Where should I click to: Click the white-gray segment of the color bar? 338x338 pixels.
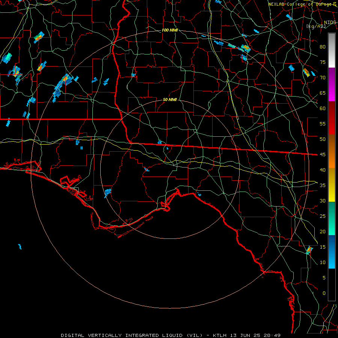[332, 50]
